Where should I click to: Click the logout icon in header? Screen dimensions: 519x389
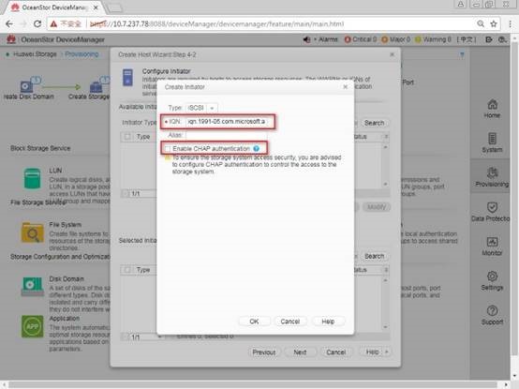click(488, 39)
